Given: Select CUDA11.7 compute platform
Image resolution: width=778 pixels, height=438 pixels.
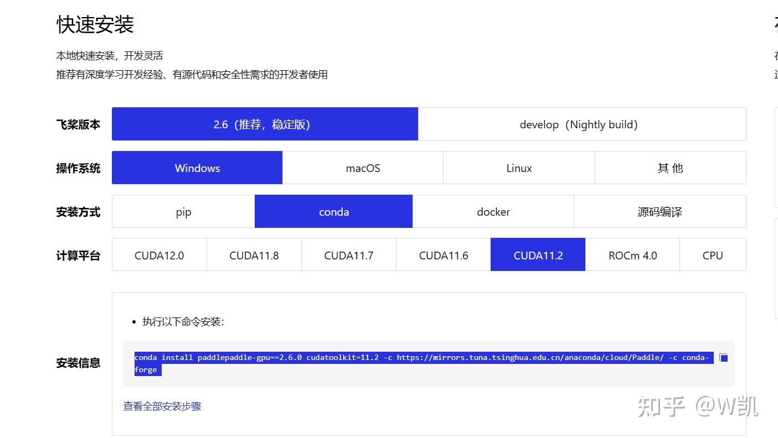Looking at the screenshot, I should [x=348, y=255].
